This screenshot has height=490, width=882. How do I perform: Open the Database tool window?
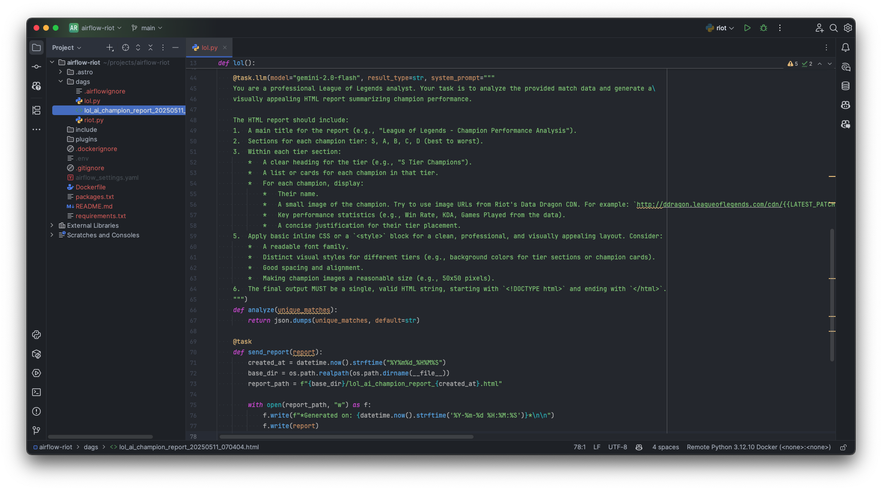846,86
